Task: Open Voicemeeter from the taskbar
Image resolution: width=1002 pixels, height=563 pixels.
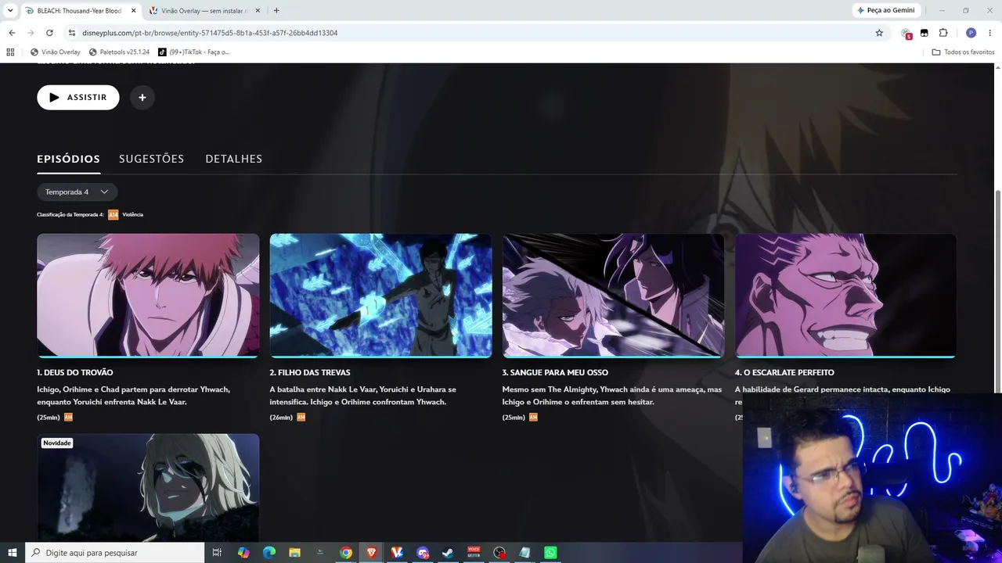Action: pos(474,553)
